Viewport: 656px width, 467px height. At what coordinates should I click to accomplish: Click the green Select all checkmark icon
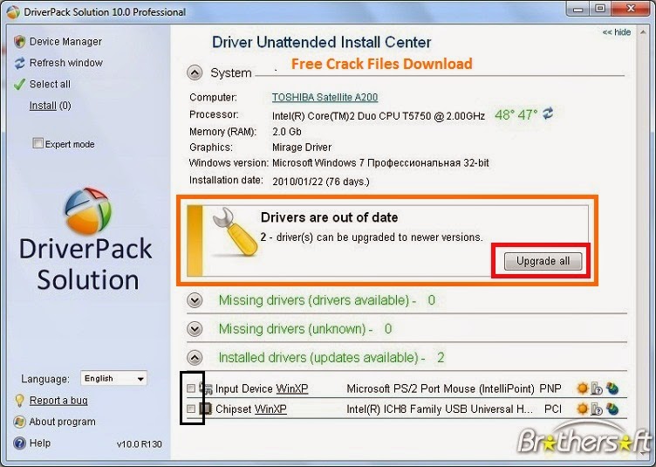pos(19,85)
